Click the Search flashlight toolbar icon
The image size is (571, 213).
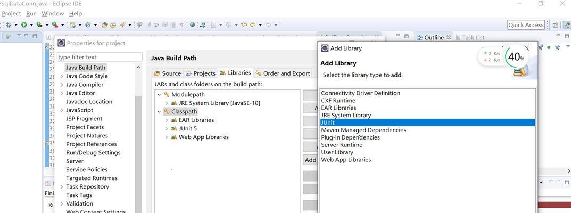pos(122,24)
